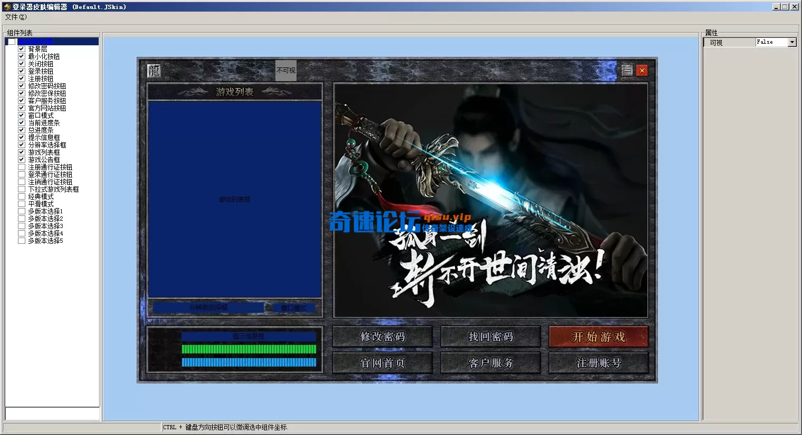Toggle the unchecked box on the highlighted top list item
The image size is (802, 435).
pyautogui.click(x=11, y=41)
